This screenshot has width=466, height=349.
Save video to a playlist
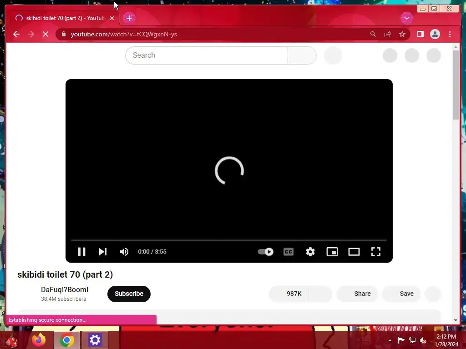401,294
